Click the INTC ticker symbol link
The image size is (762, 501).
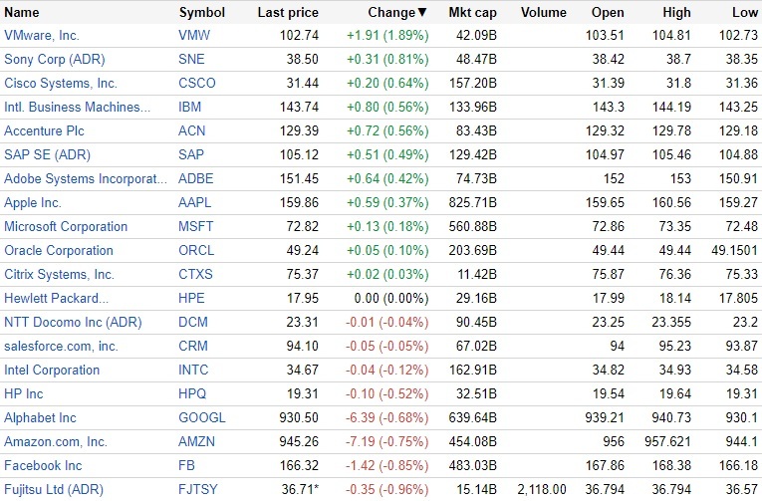coord(195,371)
